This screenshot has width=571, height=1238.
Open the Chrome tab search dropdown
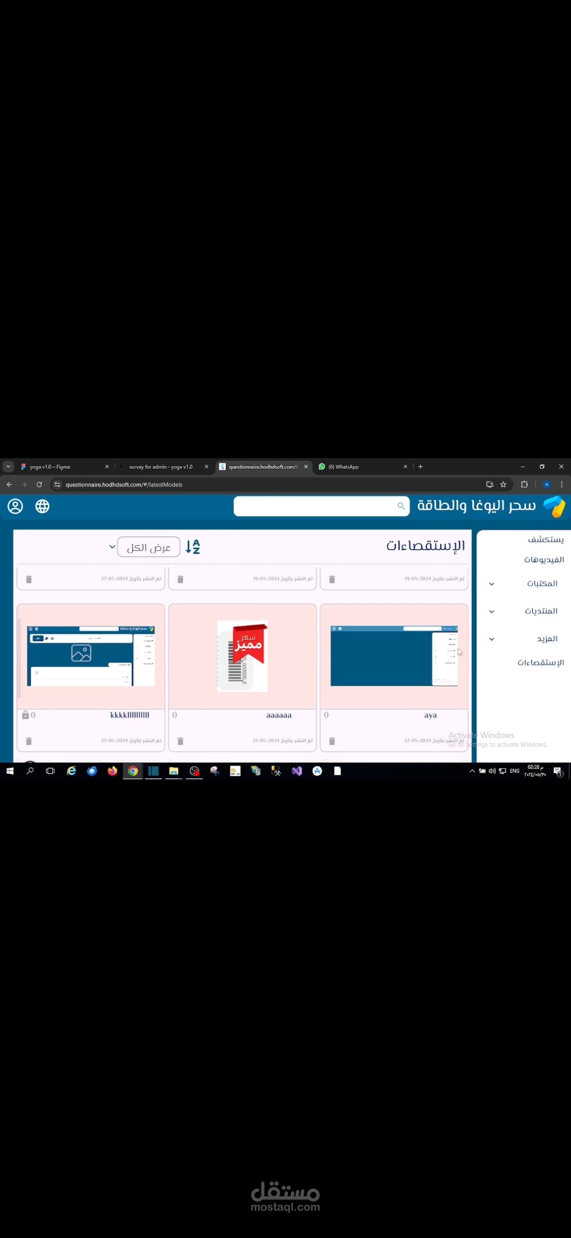pos(8,467)
